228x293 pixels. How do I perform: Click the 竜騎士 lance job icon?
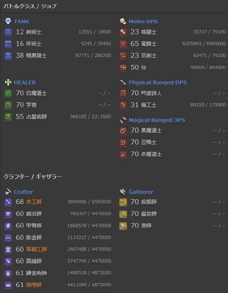[x=123, y=44]
